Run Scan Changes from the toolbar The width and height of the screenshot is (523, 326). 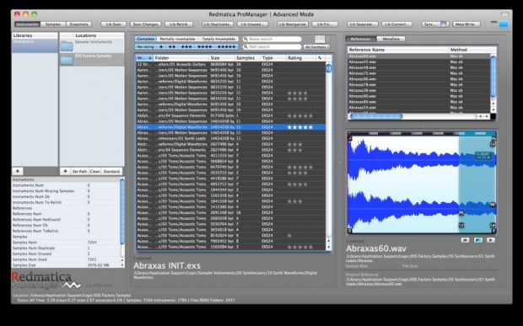point(145,24)
